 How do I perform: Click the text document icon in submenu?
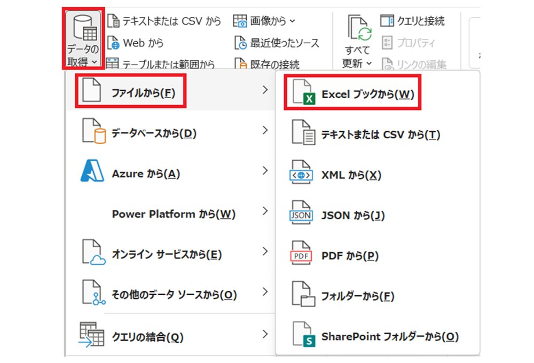tap(303, 132)
